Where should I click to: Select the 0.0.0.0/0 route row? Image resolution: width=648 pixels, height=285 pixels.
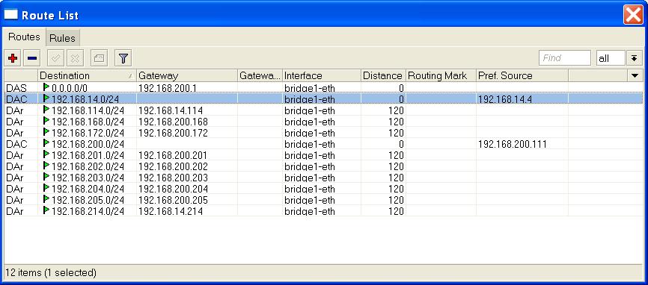click(x=323, y=88)
